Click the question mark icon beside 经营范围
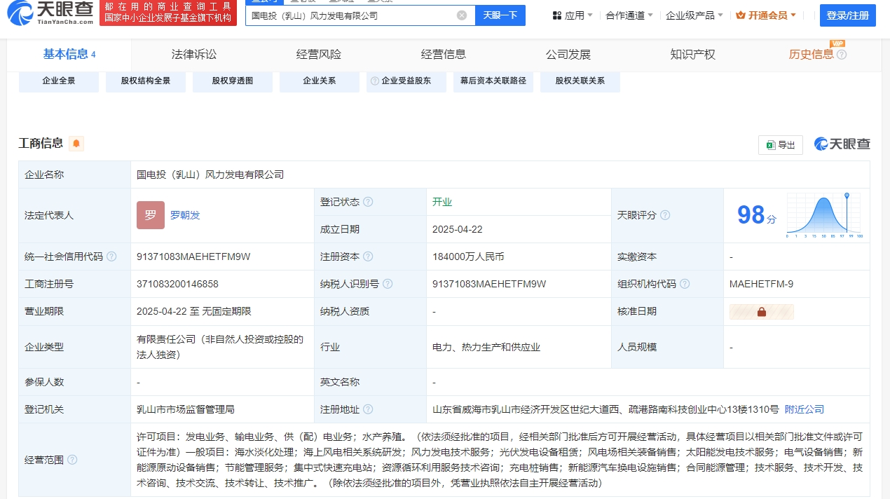The height and width of the screenshot is (499, 890). 72,460
